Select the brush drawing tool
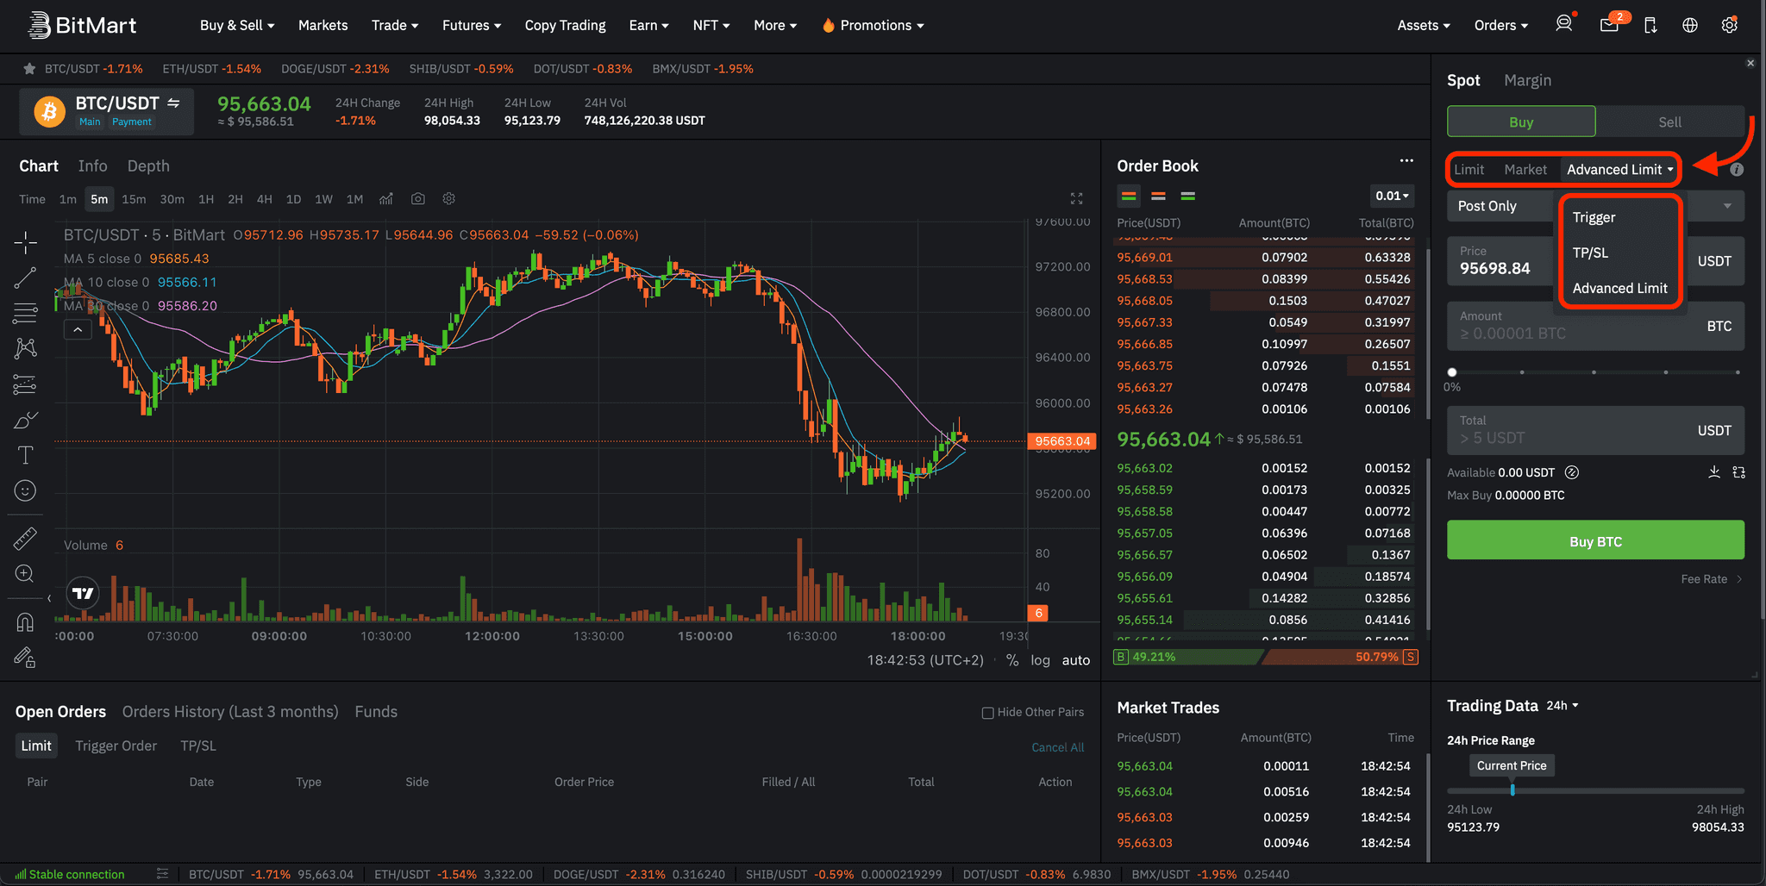 click(24, 420)
